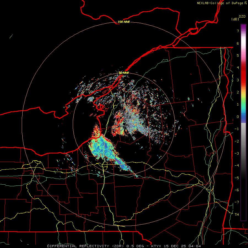This screenshot has width=248, height=248.
Task: Click the -1 value on the color scale
Action: point(237,129)
